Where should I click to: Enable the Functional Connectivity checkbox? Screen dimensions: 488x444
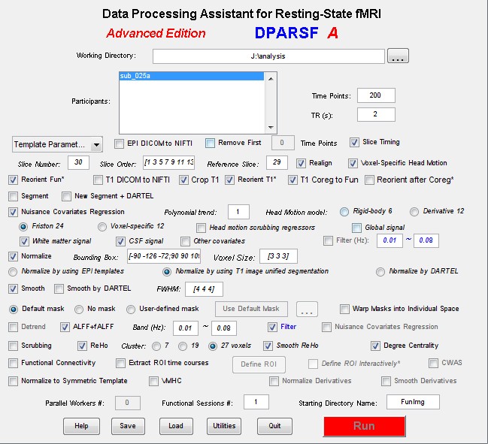[x=13, y=363]
